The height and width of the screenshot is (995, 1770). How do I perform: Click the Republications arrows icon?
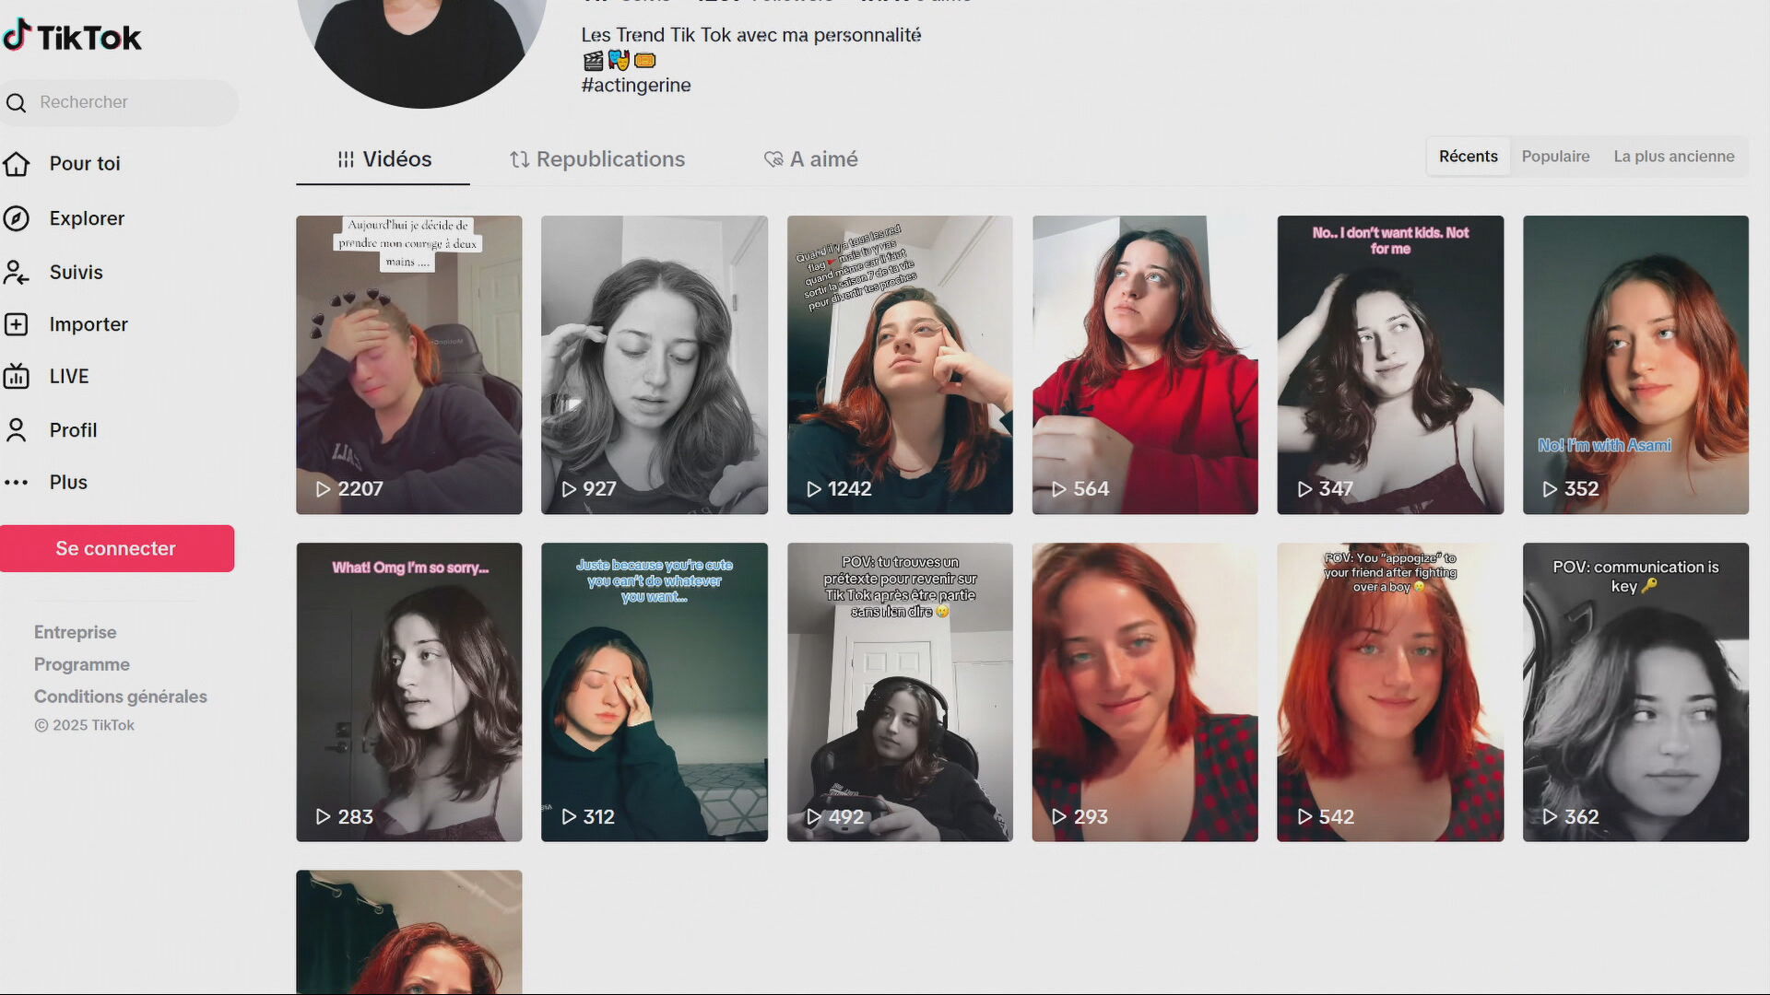(x=519, y=159)
